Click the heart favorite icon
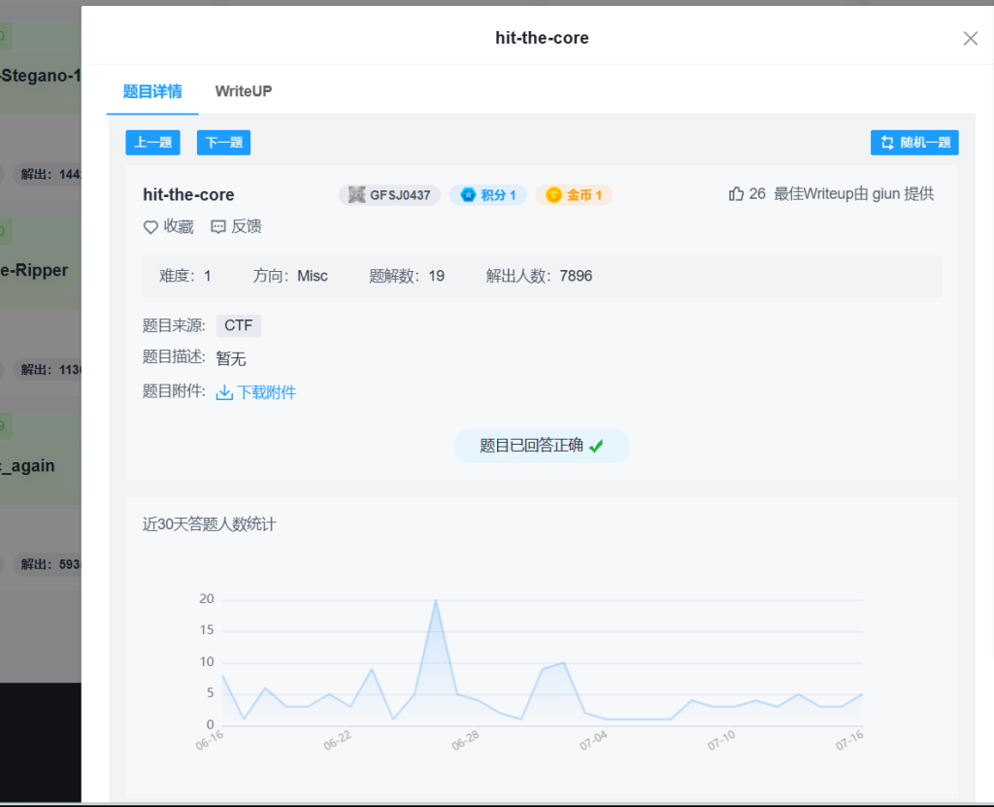 [x=150, y=227]
